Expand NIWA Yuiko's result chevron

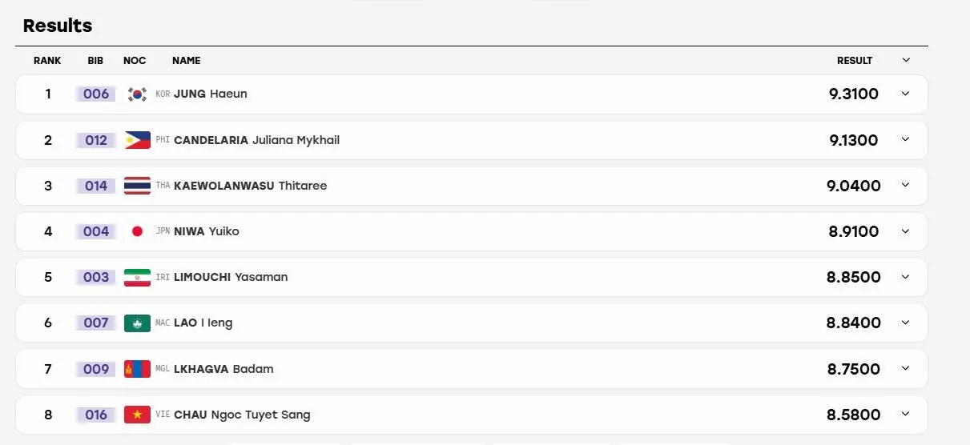pos(906,231)
